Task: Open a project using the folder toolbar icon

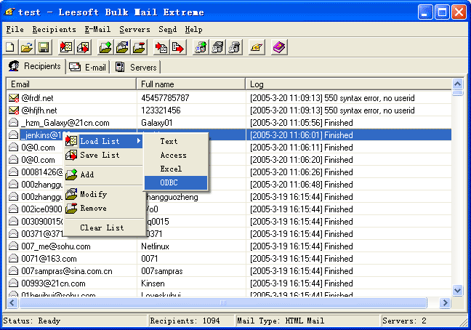Action: [27, 47]
